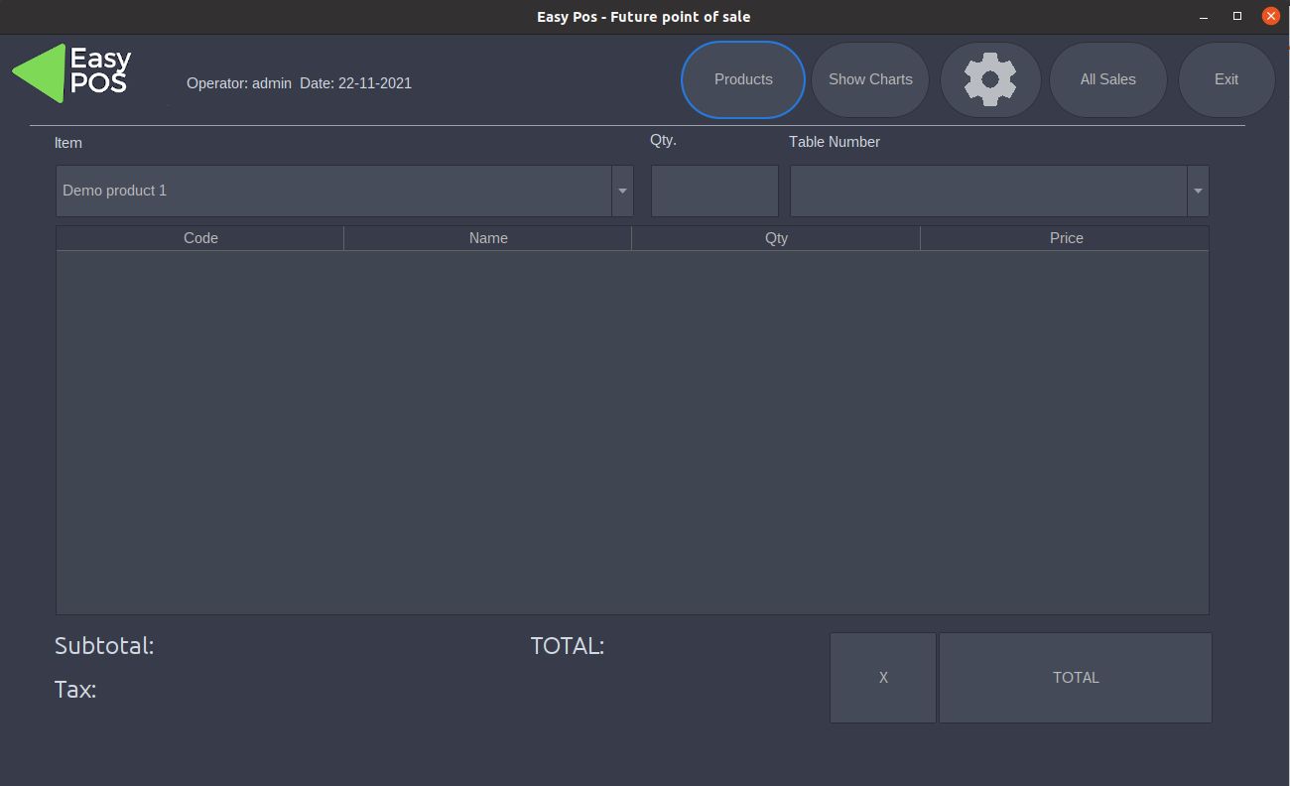The width and height of the screenshot is (1290, 786).
Task: Sort by the Code column header
Action: click(x=200, y=238)
